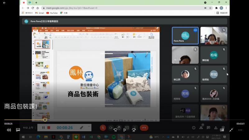This screenshot has width=249, height=140.
Task: Bookmark this page with the star
Action: click(210, 8)
